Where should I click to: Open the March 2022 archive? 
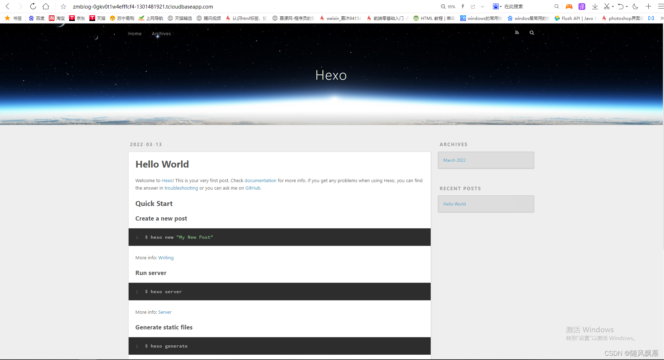click(455, 160)
